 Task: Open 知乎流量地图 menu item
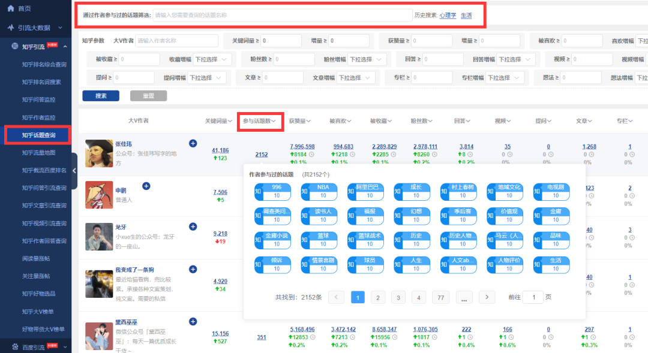(x=39, y=153)
